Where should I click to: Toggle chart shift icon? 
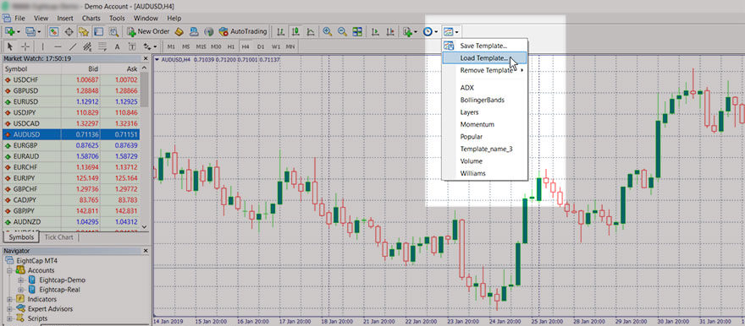coord(390,32)
